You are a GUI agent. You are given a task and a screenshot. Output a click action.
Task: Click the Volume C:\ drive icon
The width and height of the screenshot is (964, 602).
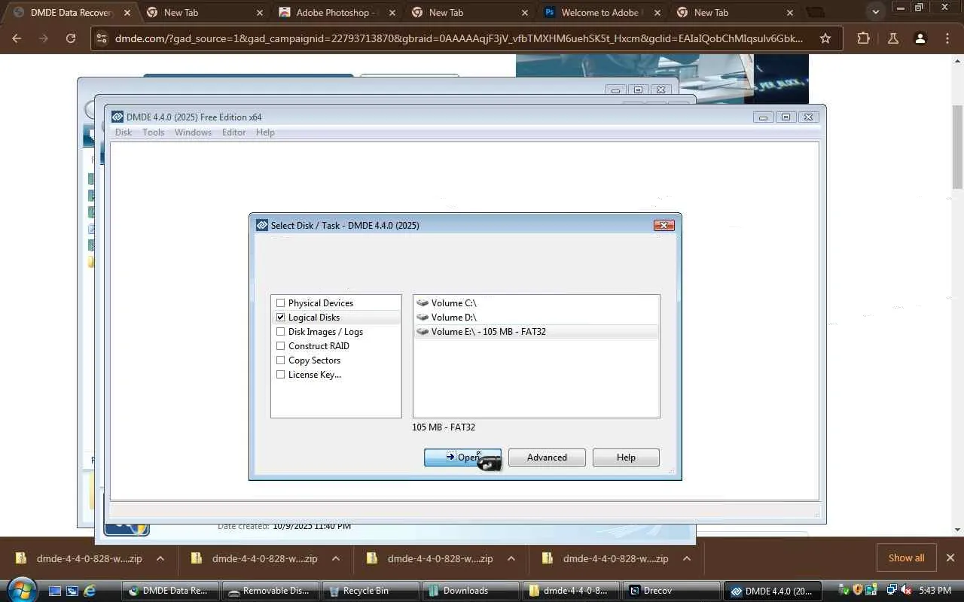click(423, 303)
